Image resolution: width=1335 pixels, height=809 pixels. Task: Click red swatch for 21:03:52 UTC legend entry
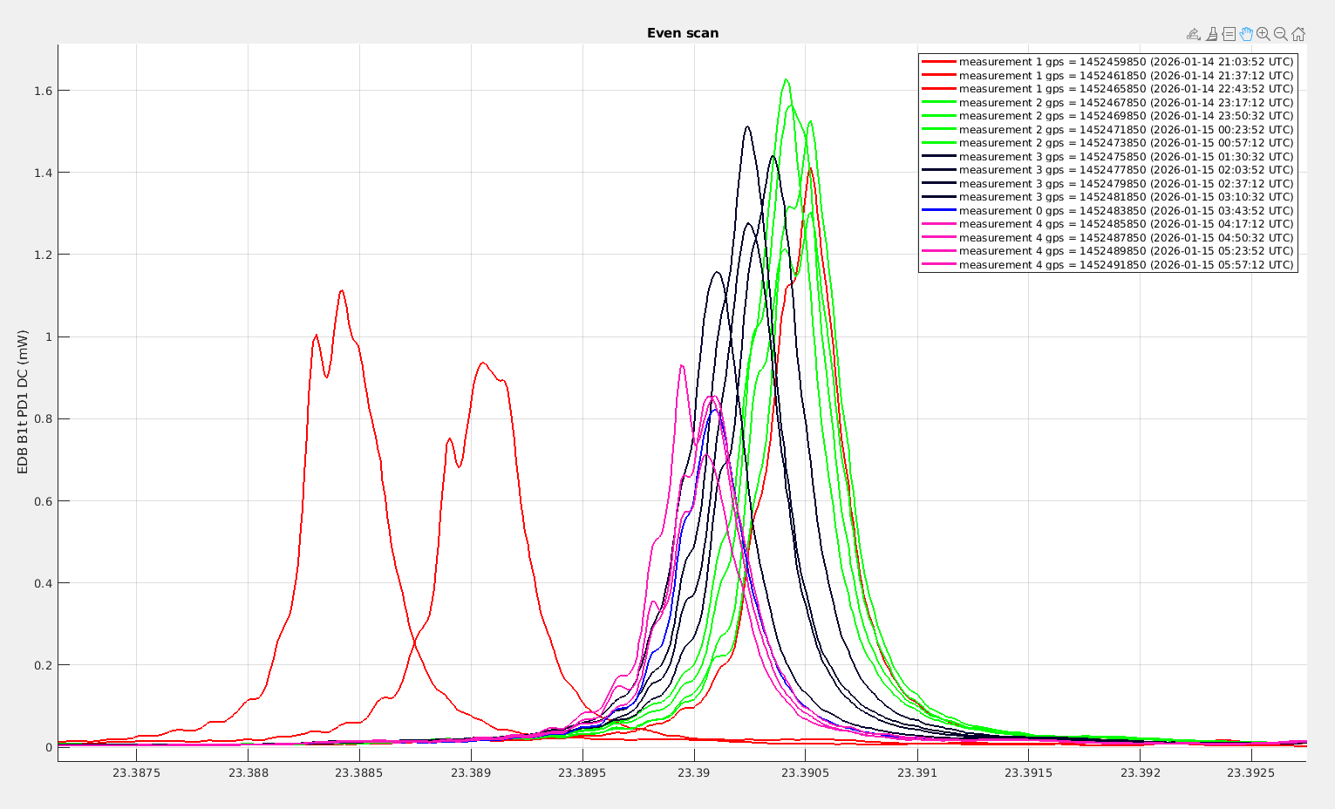(x=939, y=62)
